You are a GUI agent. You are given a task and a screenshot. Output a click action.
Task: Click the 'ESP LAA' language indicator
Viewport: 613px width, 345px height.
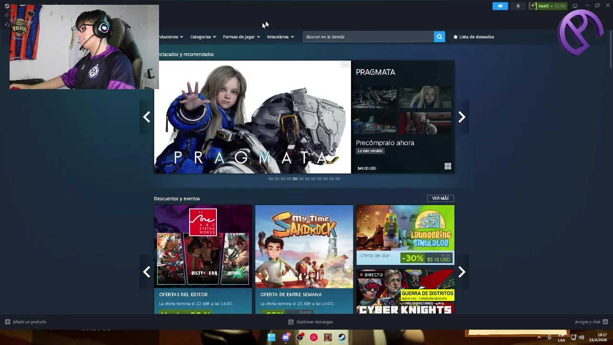pos(561,337)
